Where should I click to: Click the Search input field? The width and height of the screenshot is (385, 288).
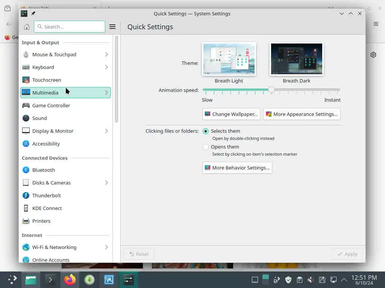coord(70,27)
